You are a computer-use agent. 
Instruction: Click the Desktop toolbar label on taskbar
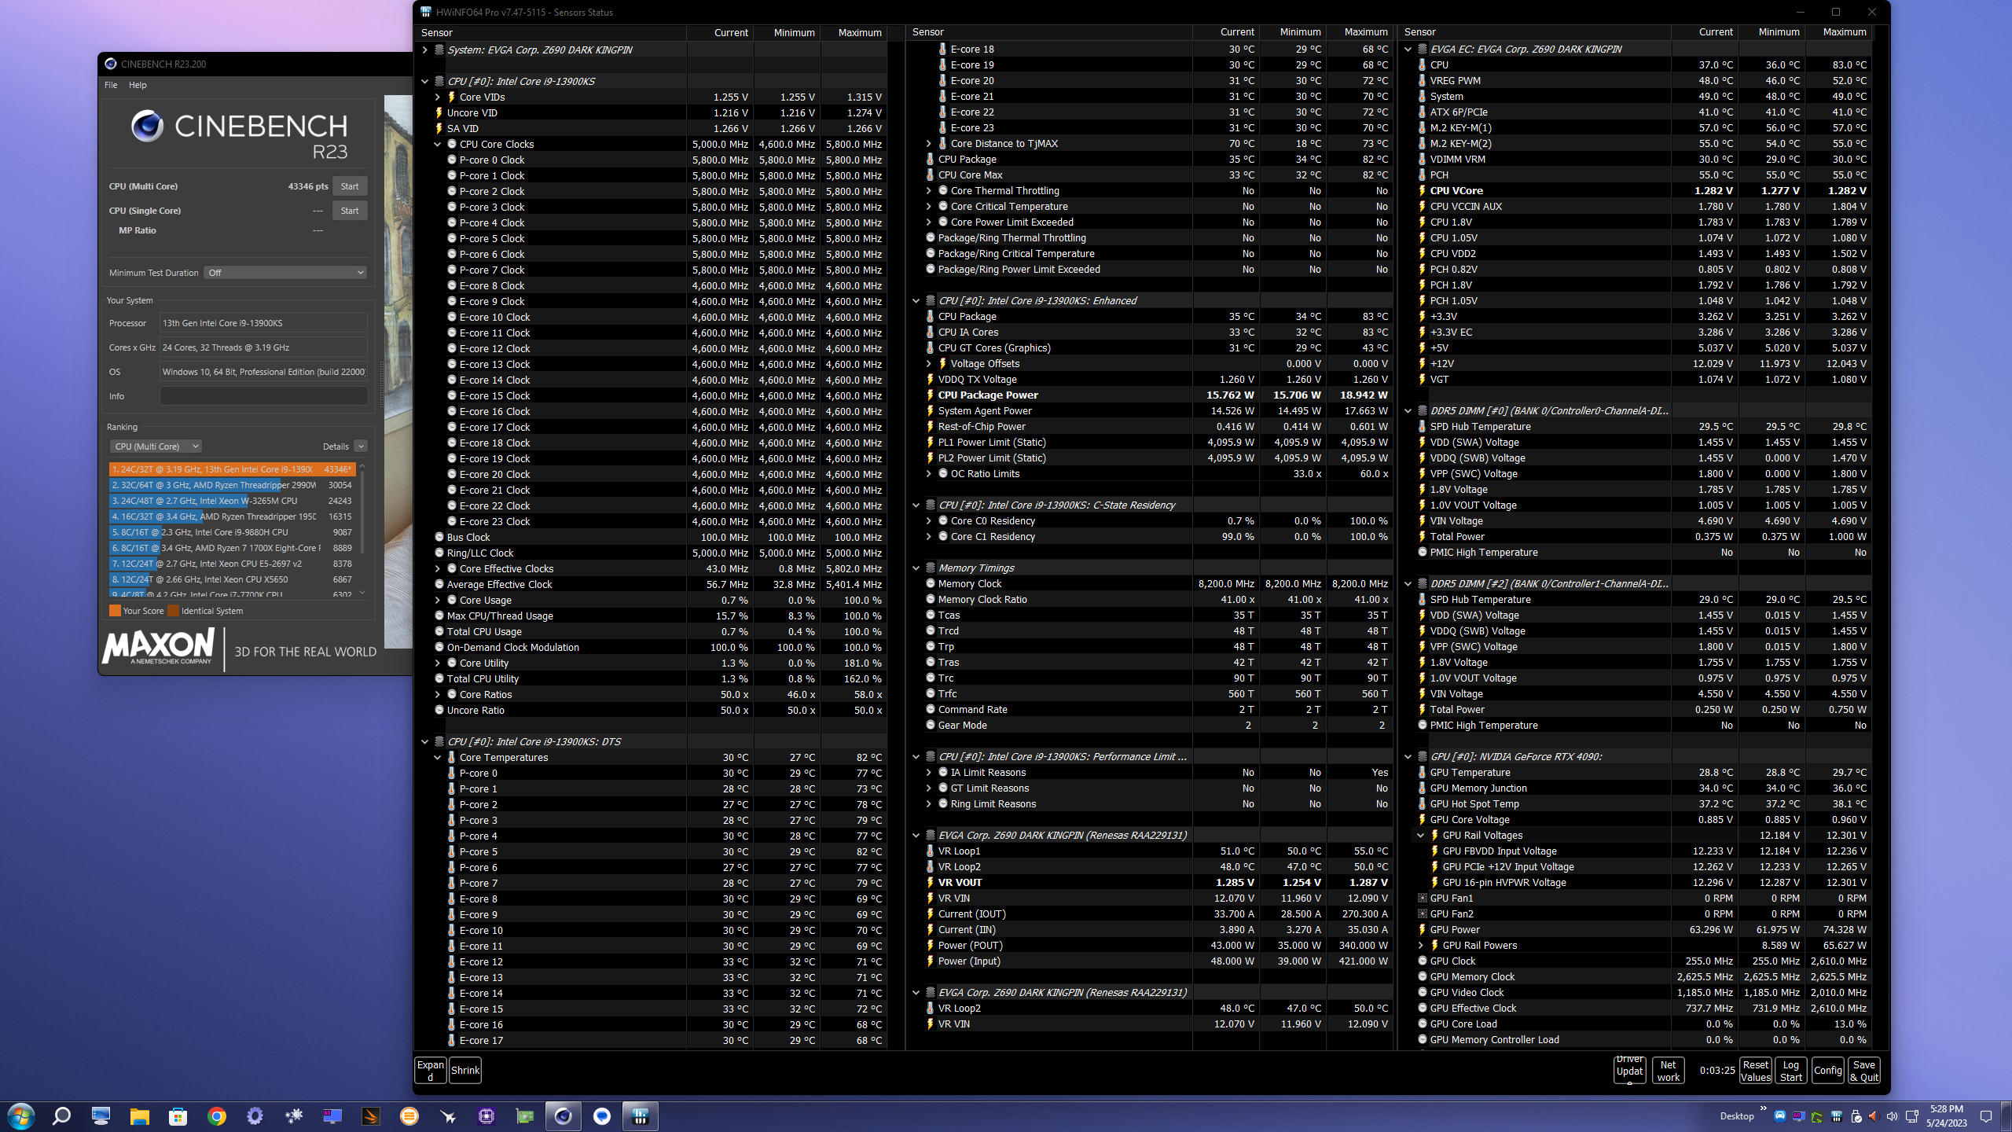pos(1737,1116)
